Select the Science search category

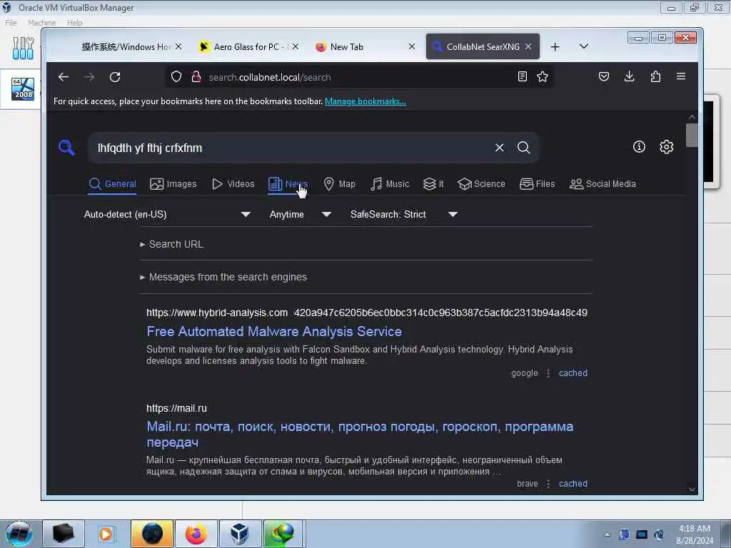click(x=482, y=184)
